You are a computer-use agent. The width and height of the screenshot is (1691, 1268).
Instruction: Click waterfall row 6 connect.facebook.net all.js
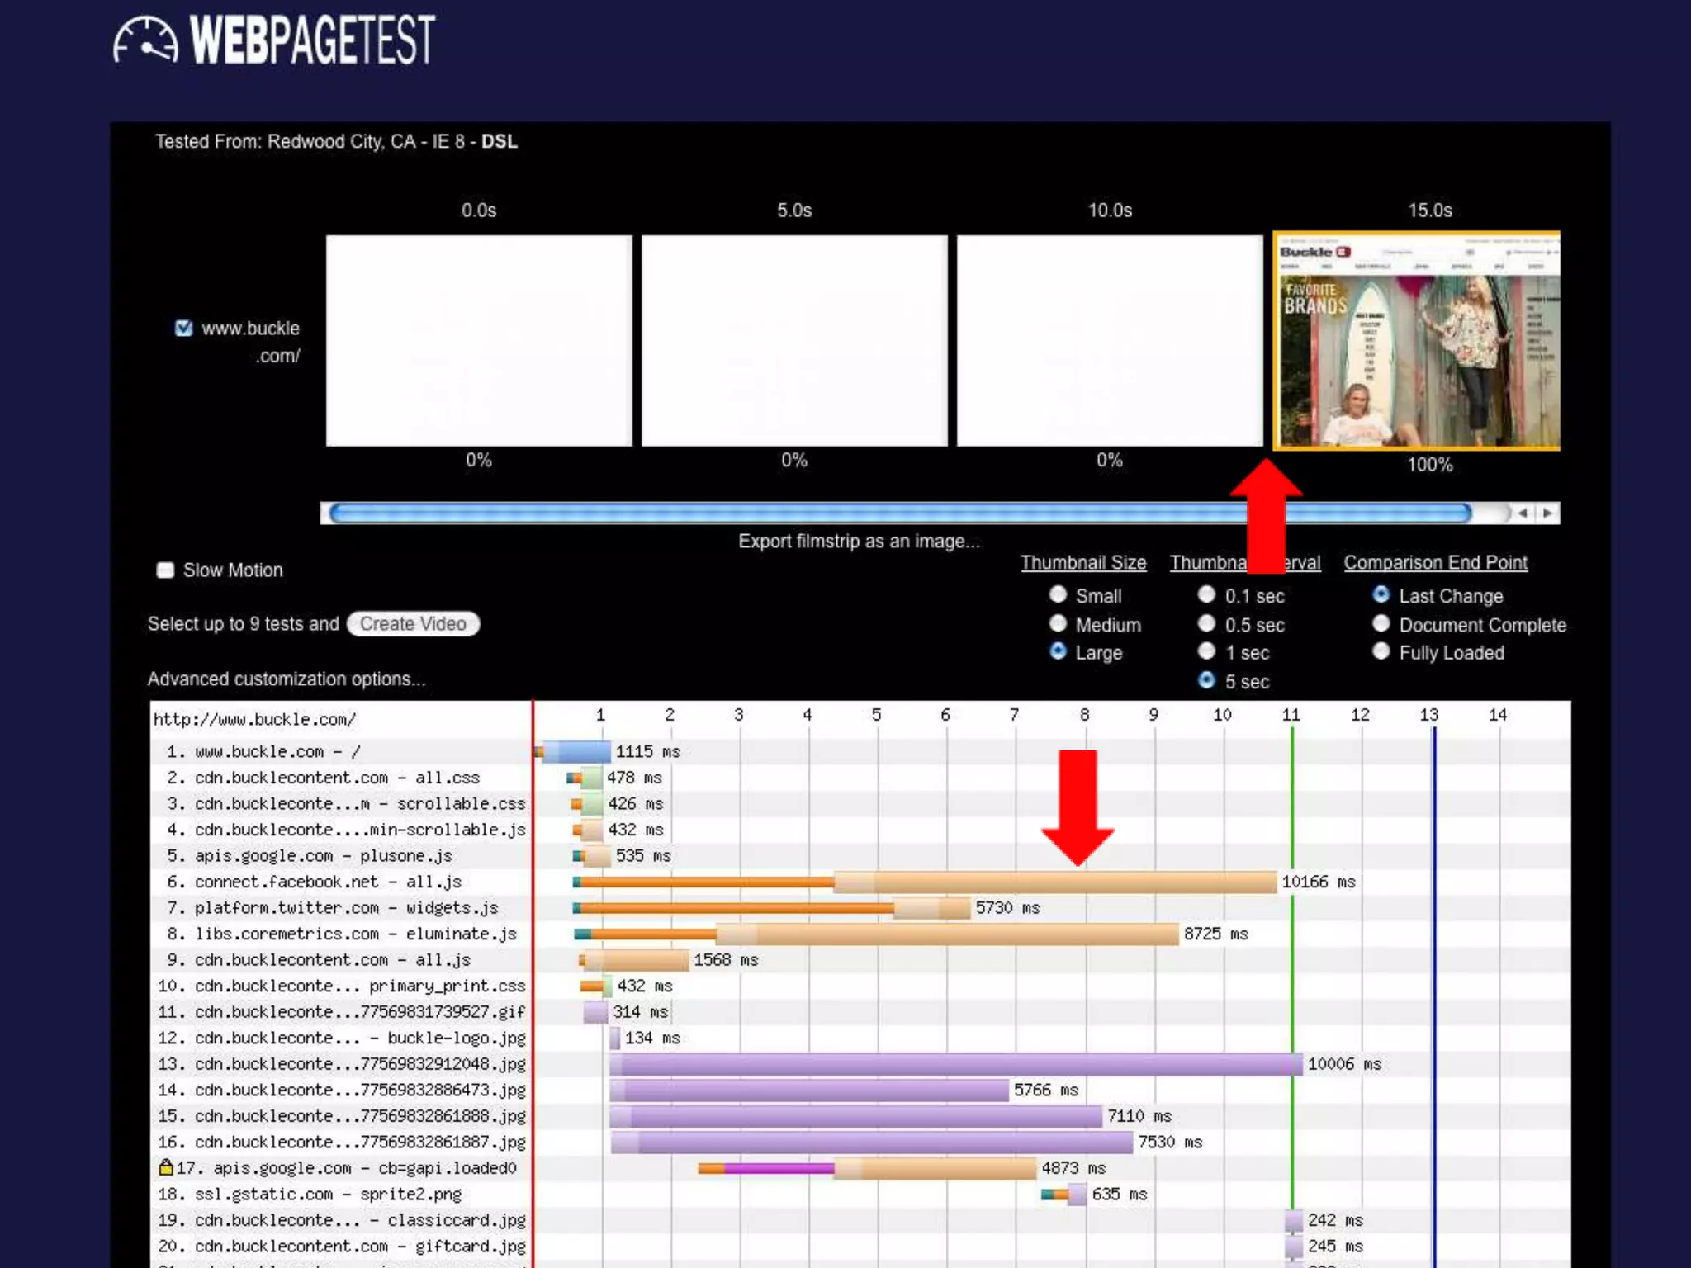pos(328,882)
